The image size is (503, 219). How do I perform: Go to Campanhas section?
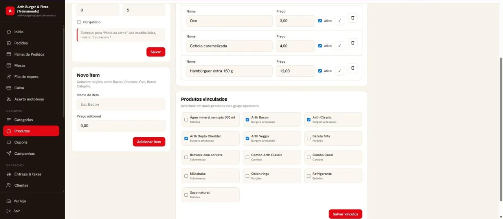pos(31,154)
